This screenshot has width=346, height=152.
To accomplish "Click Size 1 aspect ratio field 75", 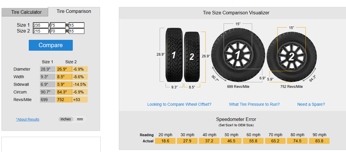I will [x=58, y=25].
